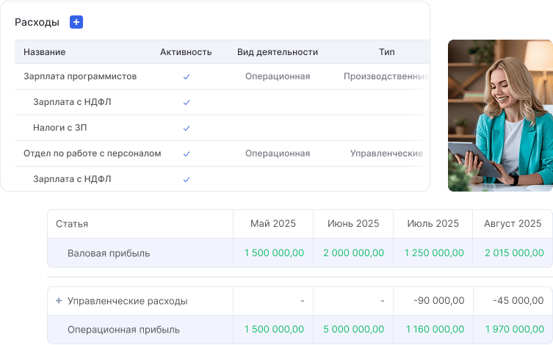
Task: Click the photo of the woman with tablet
Action: [500, 115]
